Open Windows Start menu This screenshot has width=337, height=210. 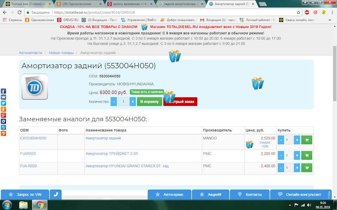(7, 205)
